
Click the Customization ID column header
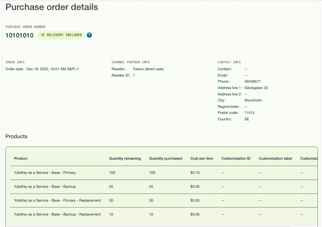(236, 158)
